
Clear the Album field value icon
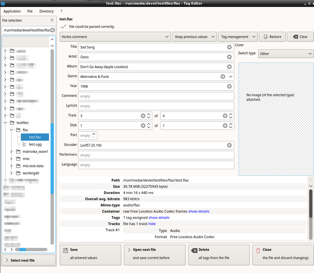(x=229, y=67)
